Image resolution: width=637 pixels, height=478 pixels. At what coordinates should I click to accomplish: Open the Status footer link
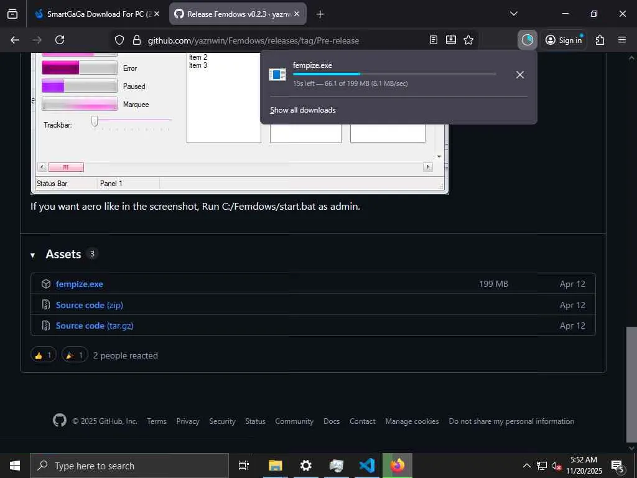tap(255, 421)
